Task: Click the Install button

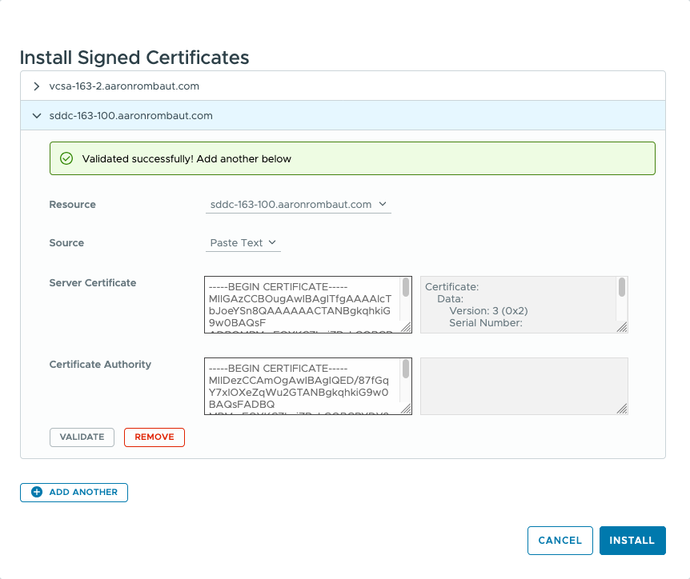Action: pos(632,540)
